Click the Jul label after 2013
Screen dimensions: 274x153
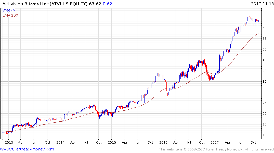point(34,142)
